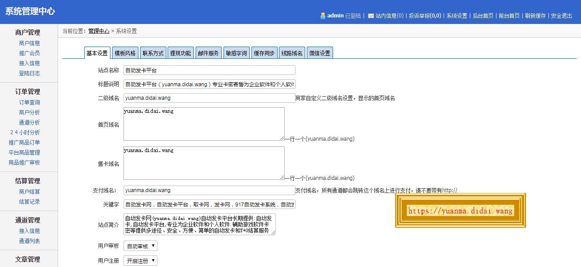Go to the 邮件服务 tab
The image size is (581, 267).
(208, 53)
